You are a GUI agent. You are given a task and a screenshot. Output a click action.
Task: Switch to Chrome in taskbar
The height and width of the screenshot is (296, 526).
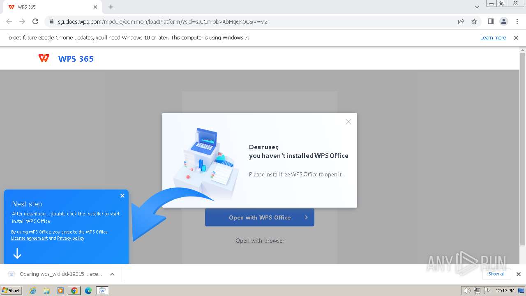74,291
